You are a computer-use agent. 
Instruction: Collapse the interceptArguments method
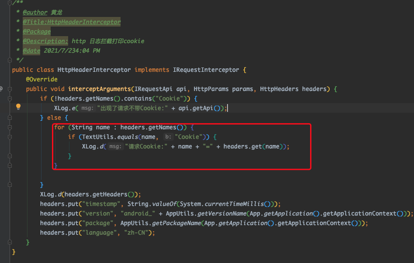point(9,89)
